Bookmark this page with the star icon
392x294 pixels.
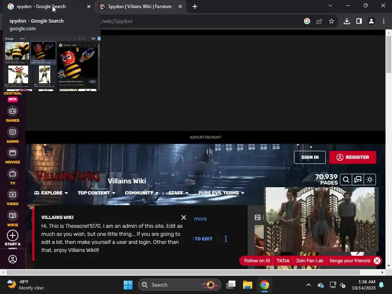click(x=332, y=21)
